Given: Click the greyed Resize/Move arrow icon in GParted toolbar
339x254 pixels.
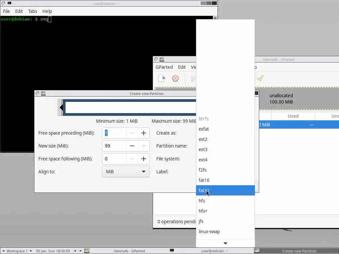Looking at the screenshot, I should pos(193,78).
